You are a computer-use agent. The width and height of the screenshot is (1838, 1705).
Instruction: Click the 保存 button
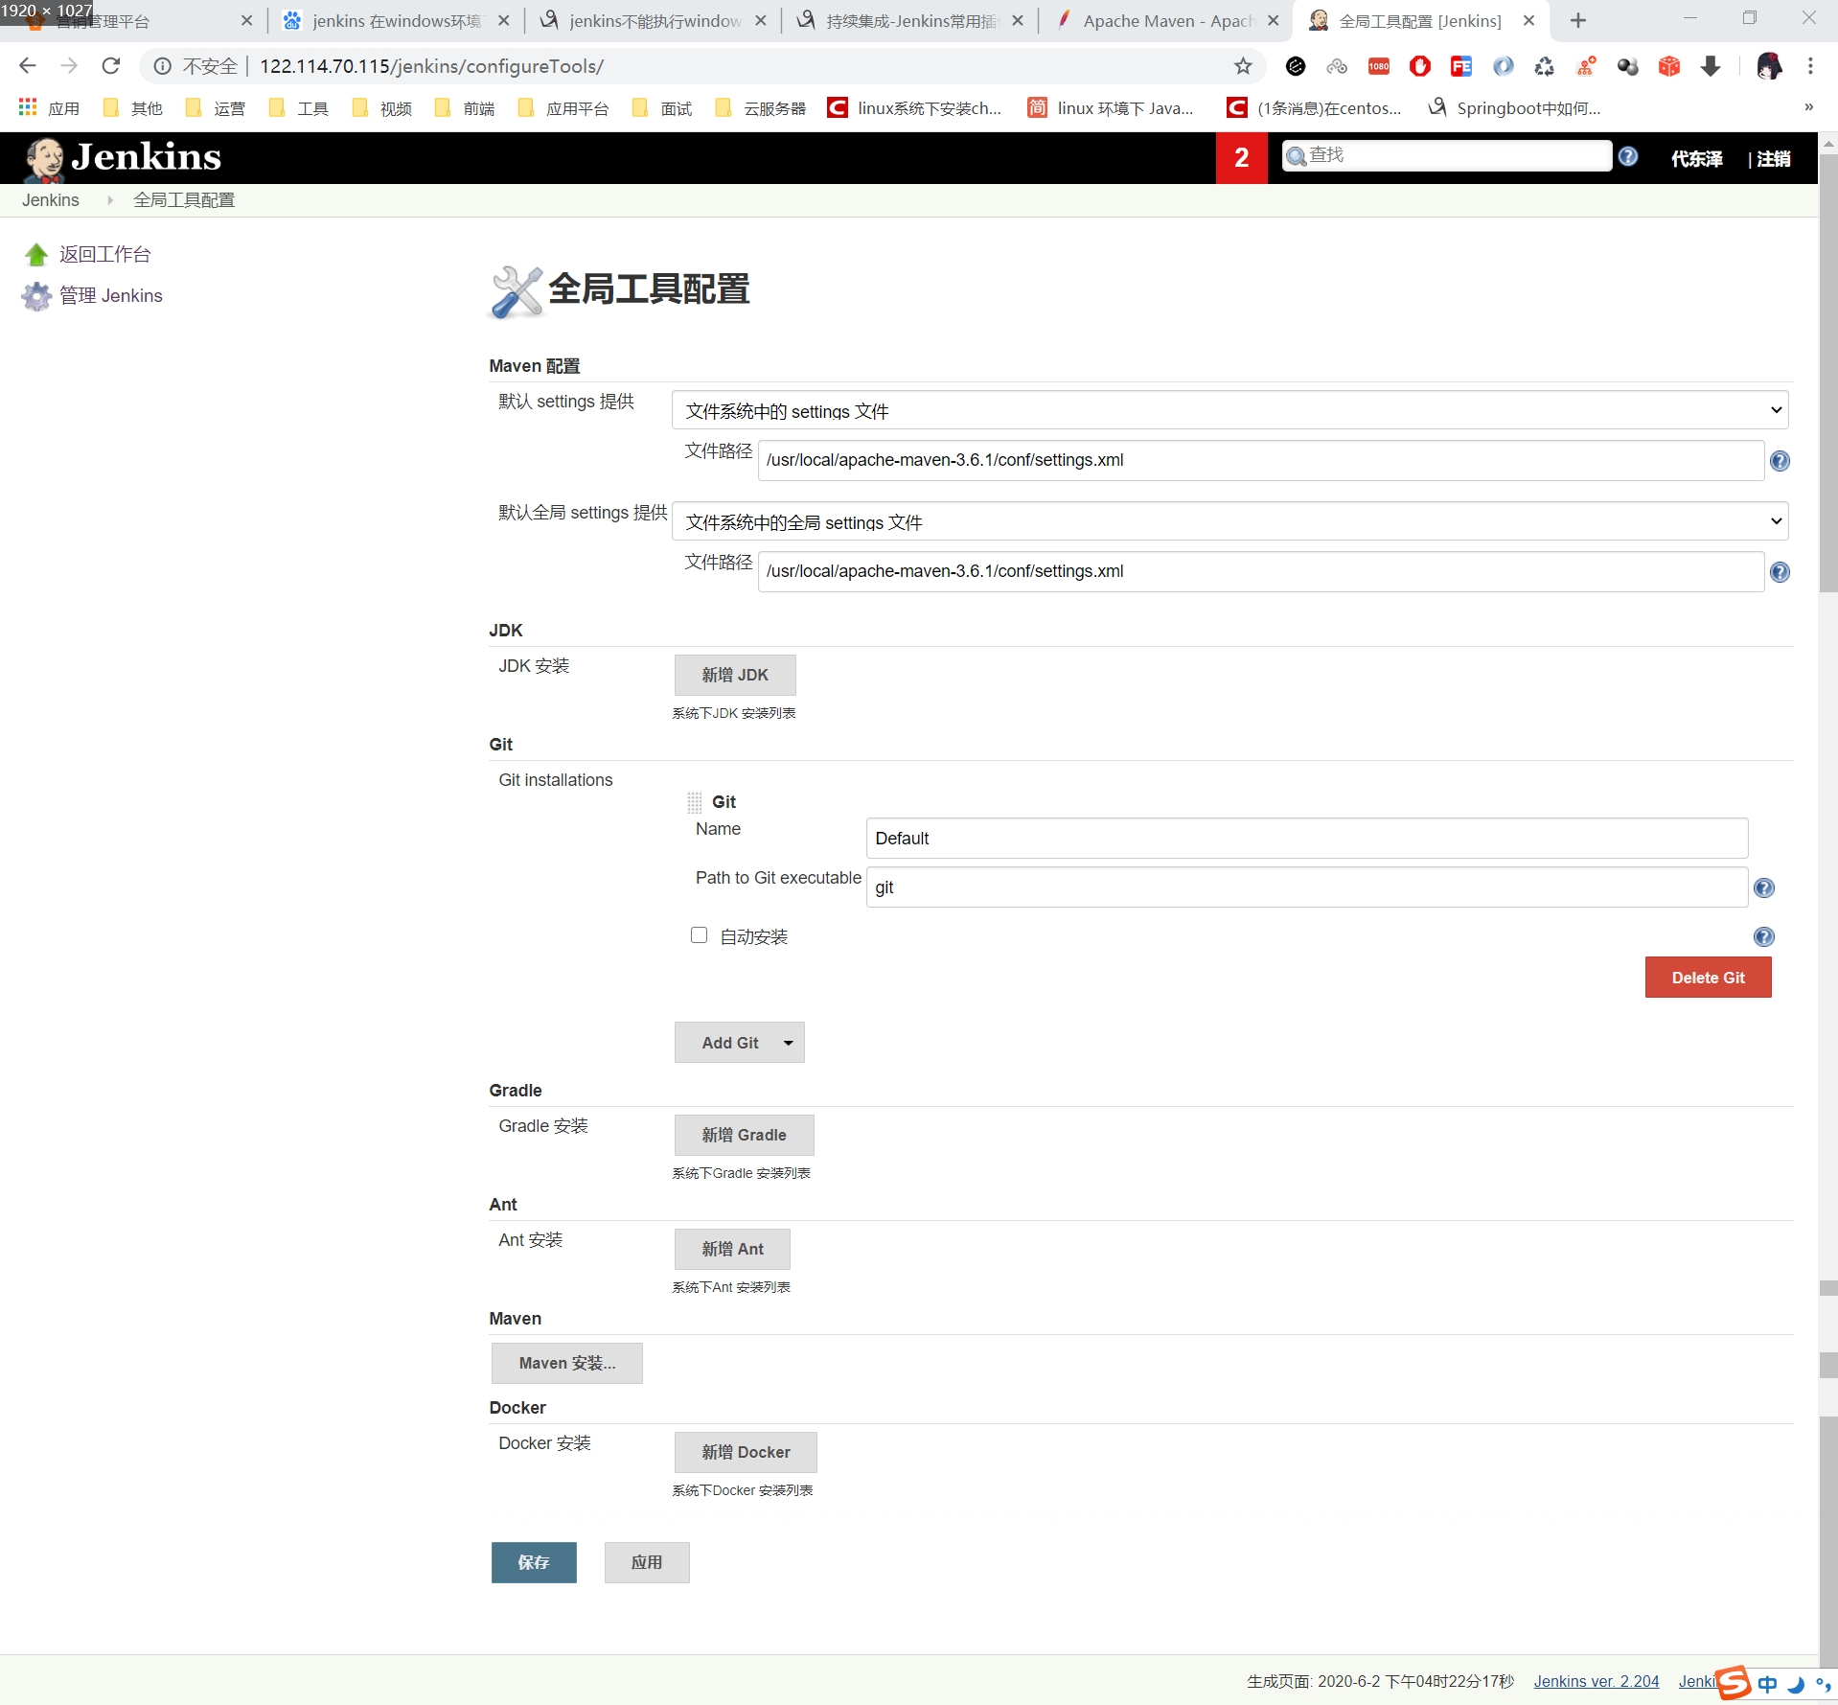point(534,1562)
